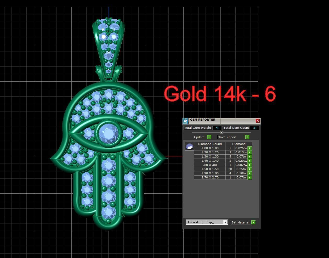
Task: Click the green arrow on the 1.00 X 1.00 row
Action: tap(250, 148)
